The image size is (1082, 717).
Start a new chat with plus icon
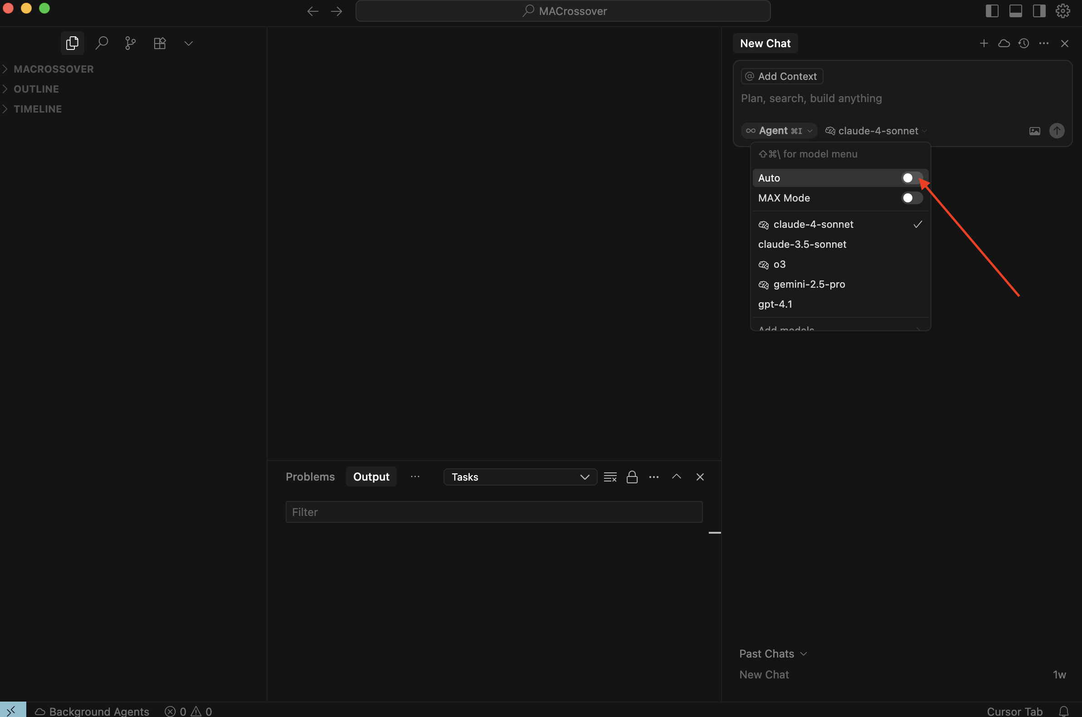[x=984, y=43]
